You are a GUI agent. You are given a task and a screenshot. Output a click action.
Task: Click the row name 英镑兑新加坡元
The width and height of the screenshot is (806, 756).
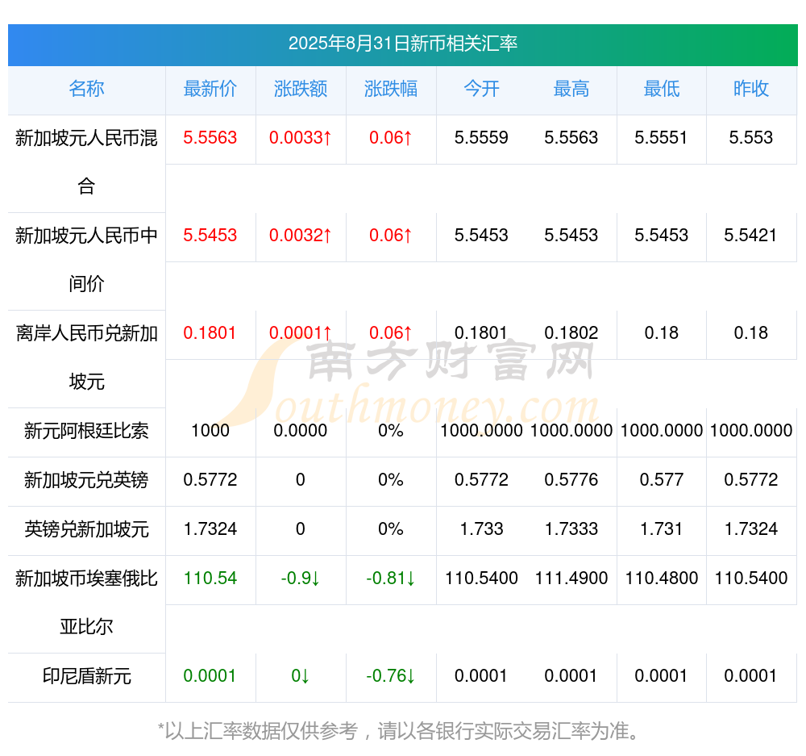(86, 529)
